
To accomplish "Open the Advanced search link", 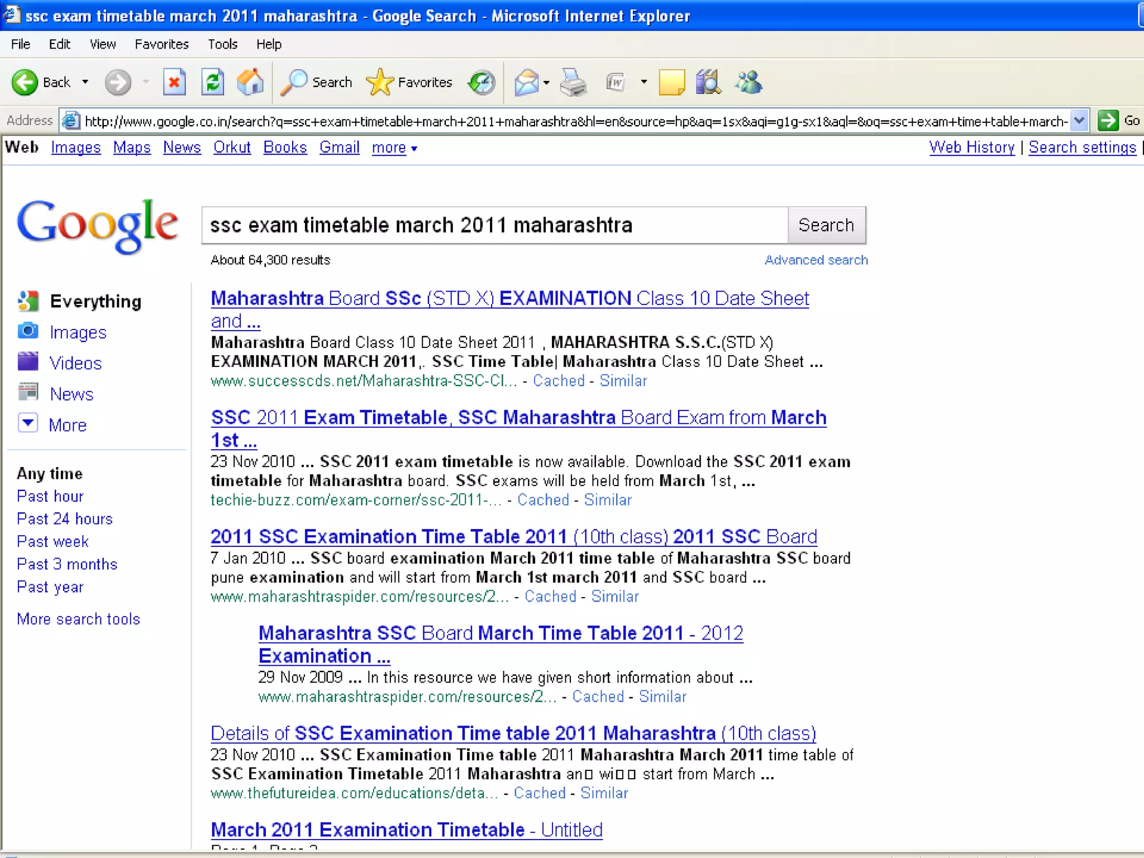I will click(816, 260).
